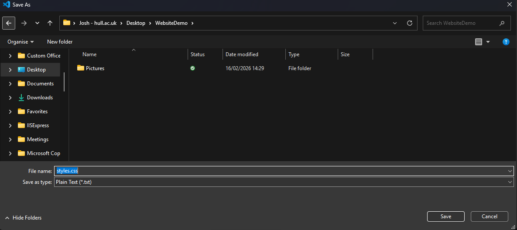Viewport: 517px width, 230px height.
Task: Click the Forward arrow navigation button
Action: tap(24, 23)
